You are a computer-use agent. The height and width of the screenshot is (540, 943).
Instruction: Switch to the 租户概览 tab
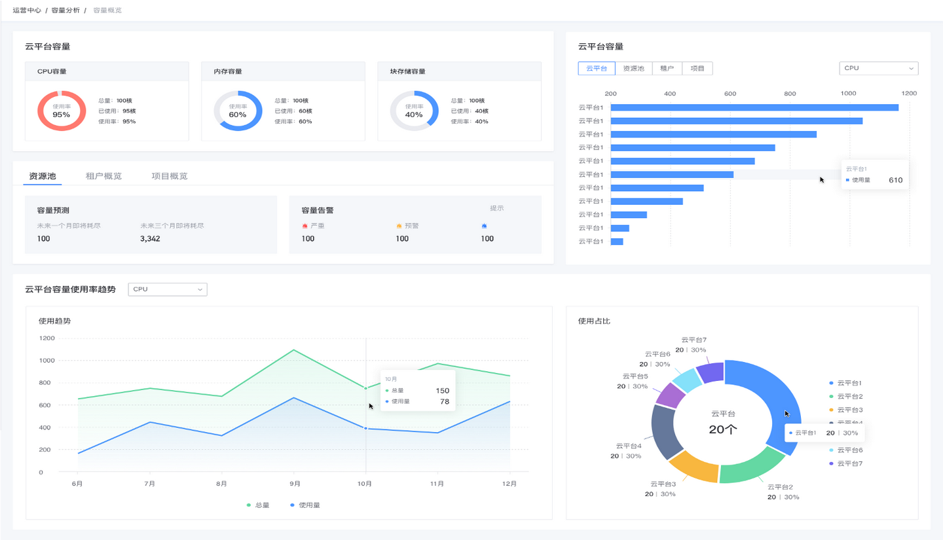coord(103,176)
